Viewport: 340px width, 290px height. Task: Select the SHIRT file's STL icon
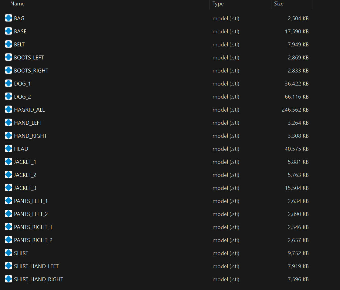tap(8, 253)
